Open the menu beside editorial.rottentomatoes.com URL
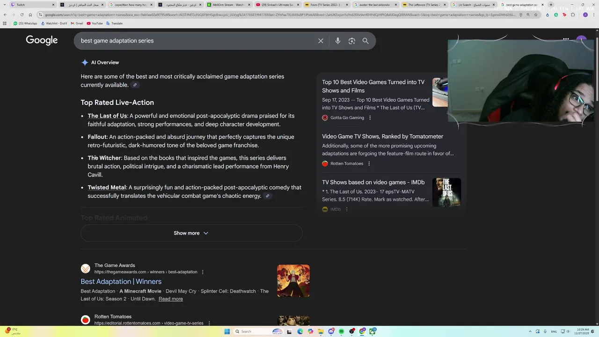The image size is (599, 337). coord(209,323)
